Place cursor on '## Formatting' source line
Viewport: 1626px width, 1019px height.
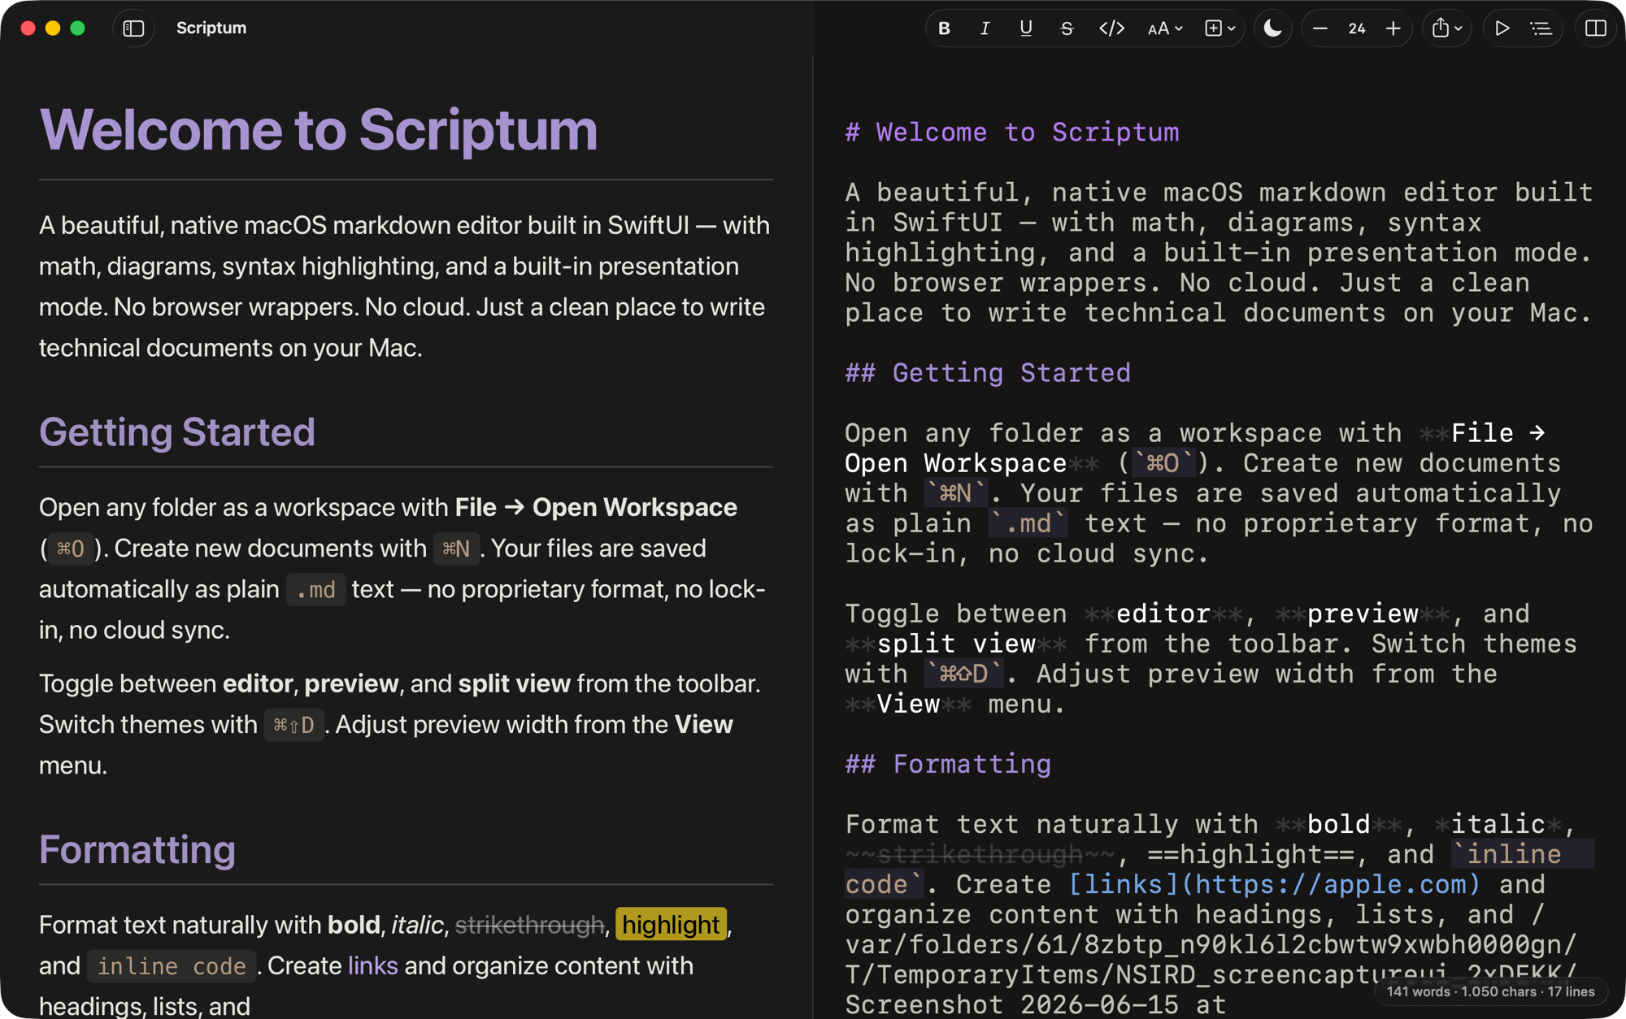(948, 764)
